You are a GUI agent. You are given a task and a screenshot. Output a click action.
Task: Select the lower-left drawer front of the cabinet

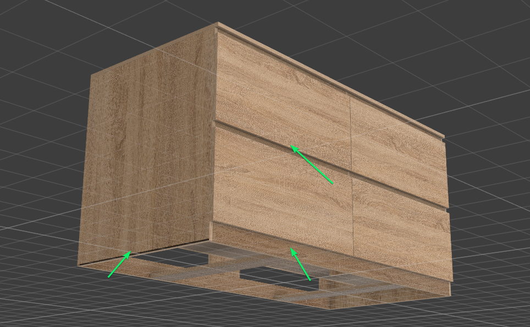283,189
